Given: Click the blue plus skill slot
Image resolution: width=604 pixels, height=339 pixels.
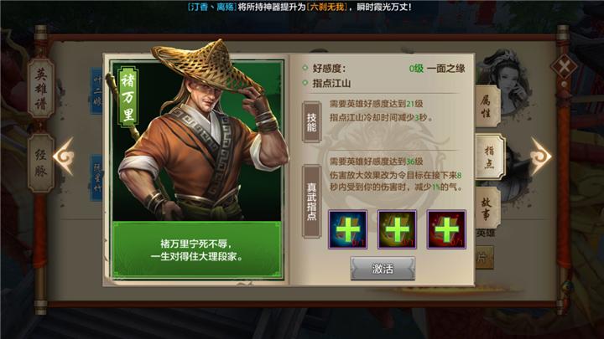Looking at the screenshot, I should (347, 229).
